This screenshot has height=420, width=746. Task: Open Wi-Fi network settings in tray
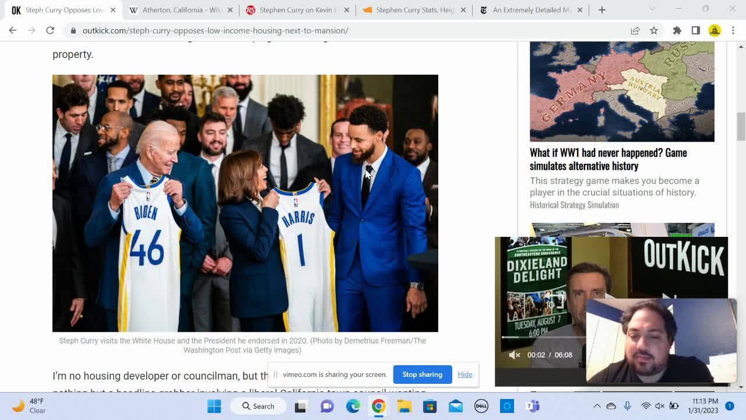coord(646,406)
